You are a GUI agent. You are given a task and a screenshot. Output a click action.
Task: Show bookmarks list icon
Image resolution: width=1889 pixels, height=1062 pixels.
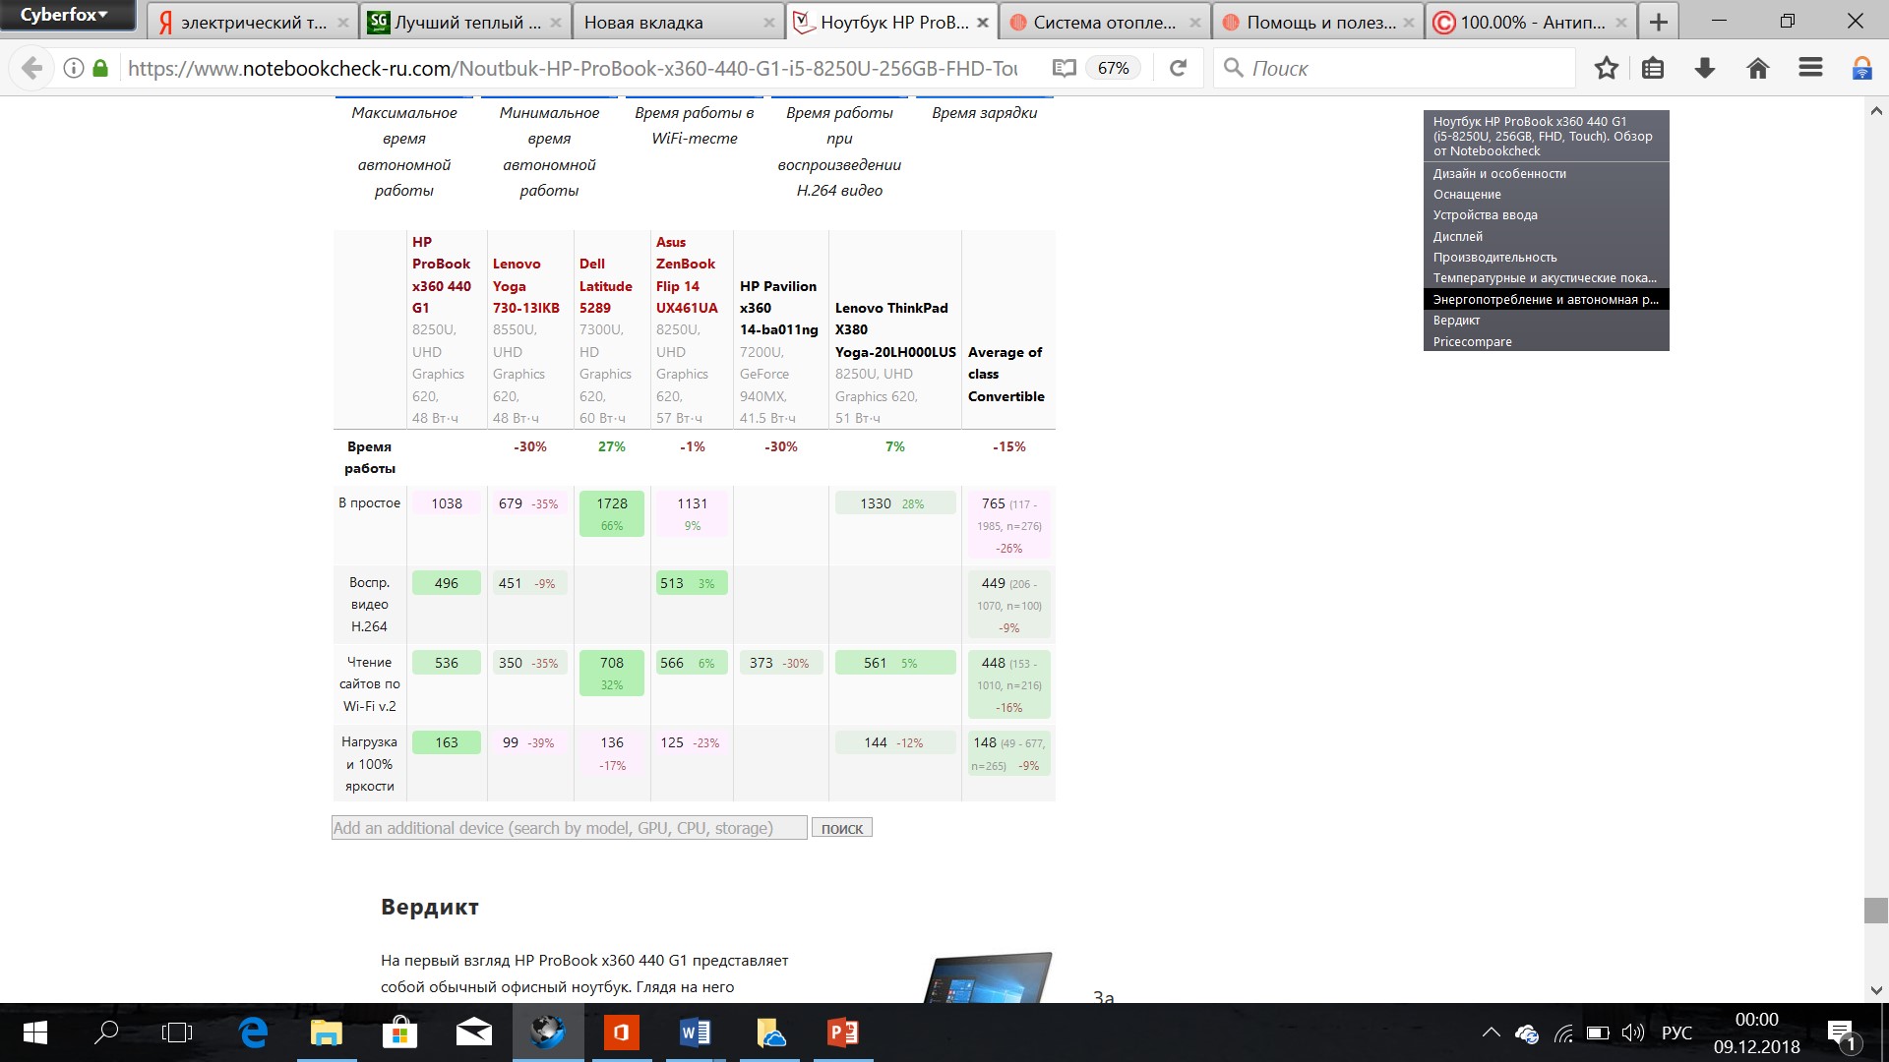1653,68
